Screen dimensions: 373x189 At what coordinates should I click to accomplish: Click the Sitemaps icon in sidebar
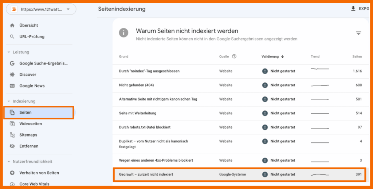[x=12, y=135]
